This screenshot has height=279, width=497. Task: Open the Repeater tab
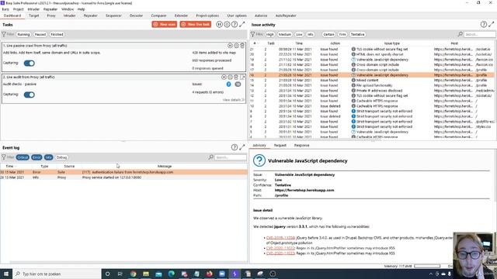tap(90, 15)
